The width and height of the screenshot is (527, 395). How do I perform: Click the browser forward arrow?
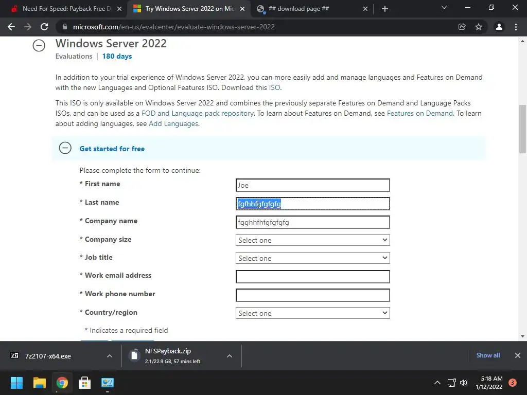(28, 27)
